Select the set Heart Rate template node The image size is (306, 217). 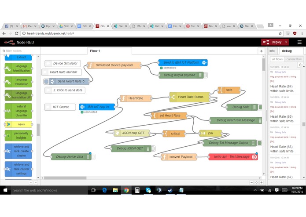[169, 116]
